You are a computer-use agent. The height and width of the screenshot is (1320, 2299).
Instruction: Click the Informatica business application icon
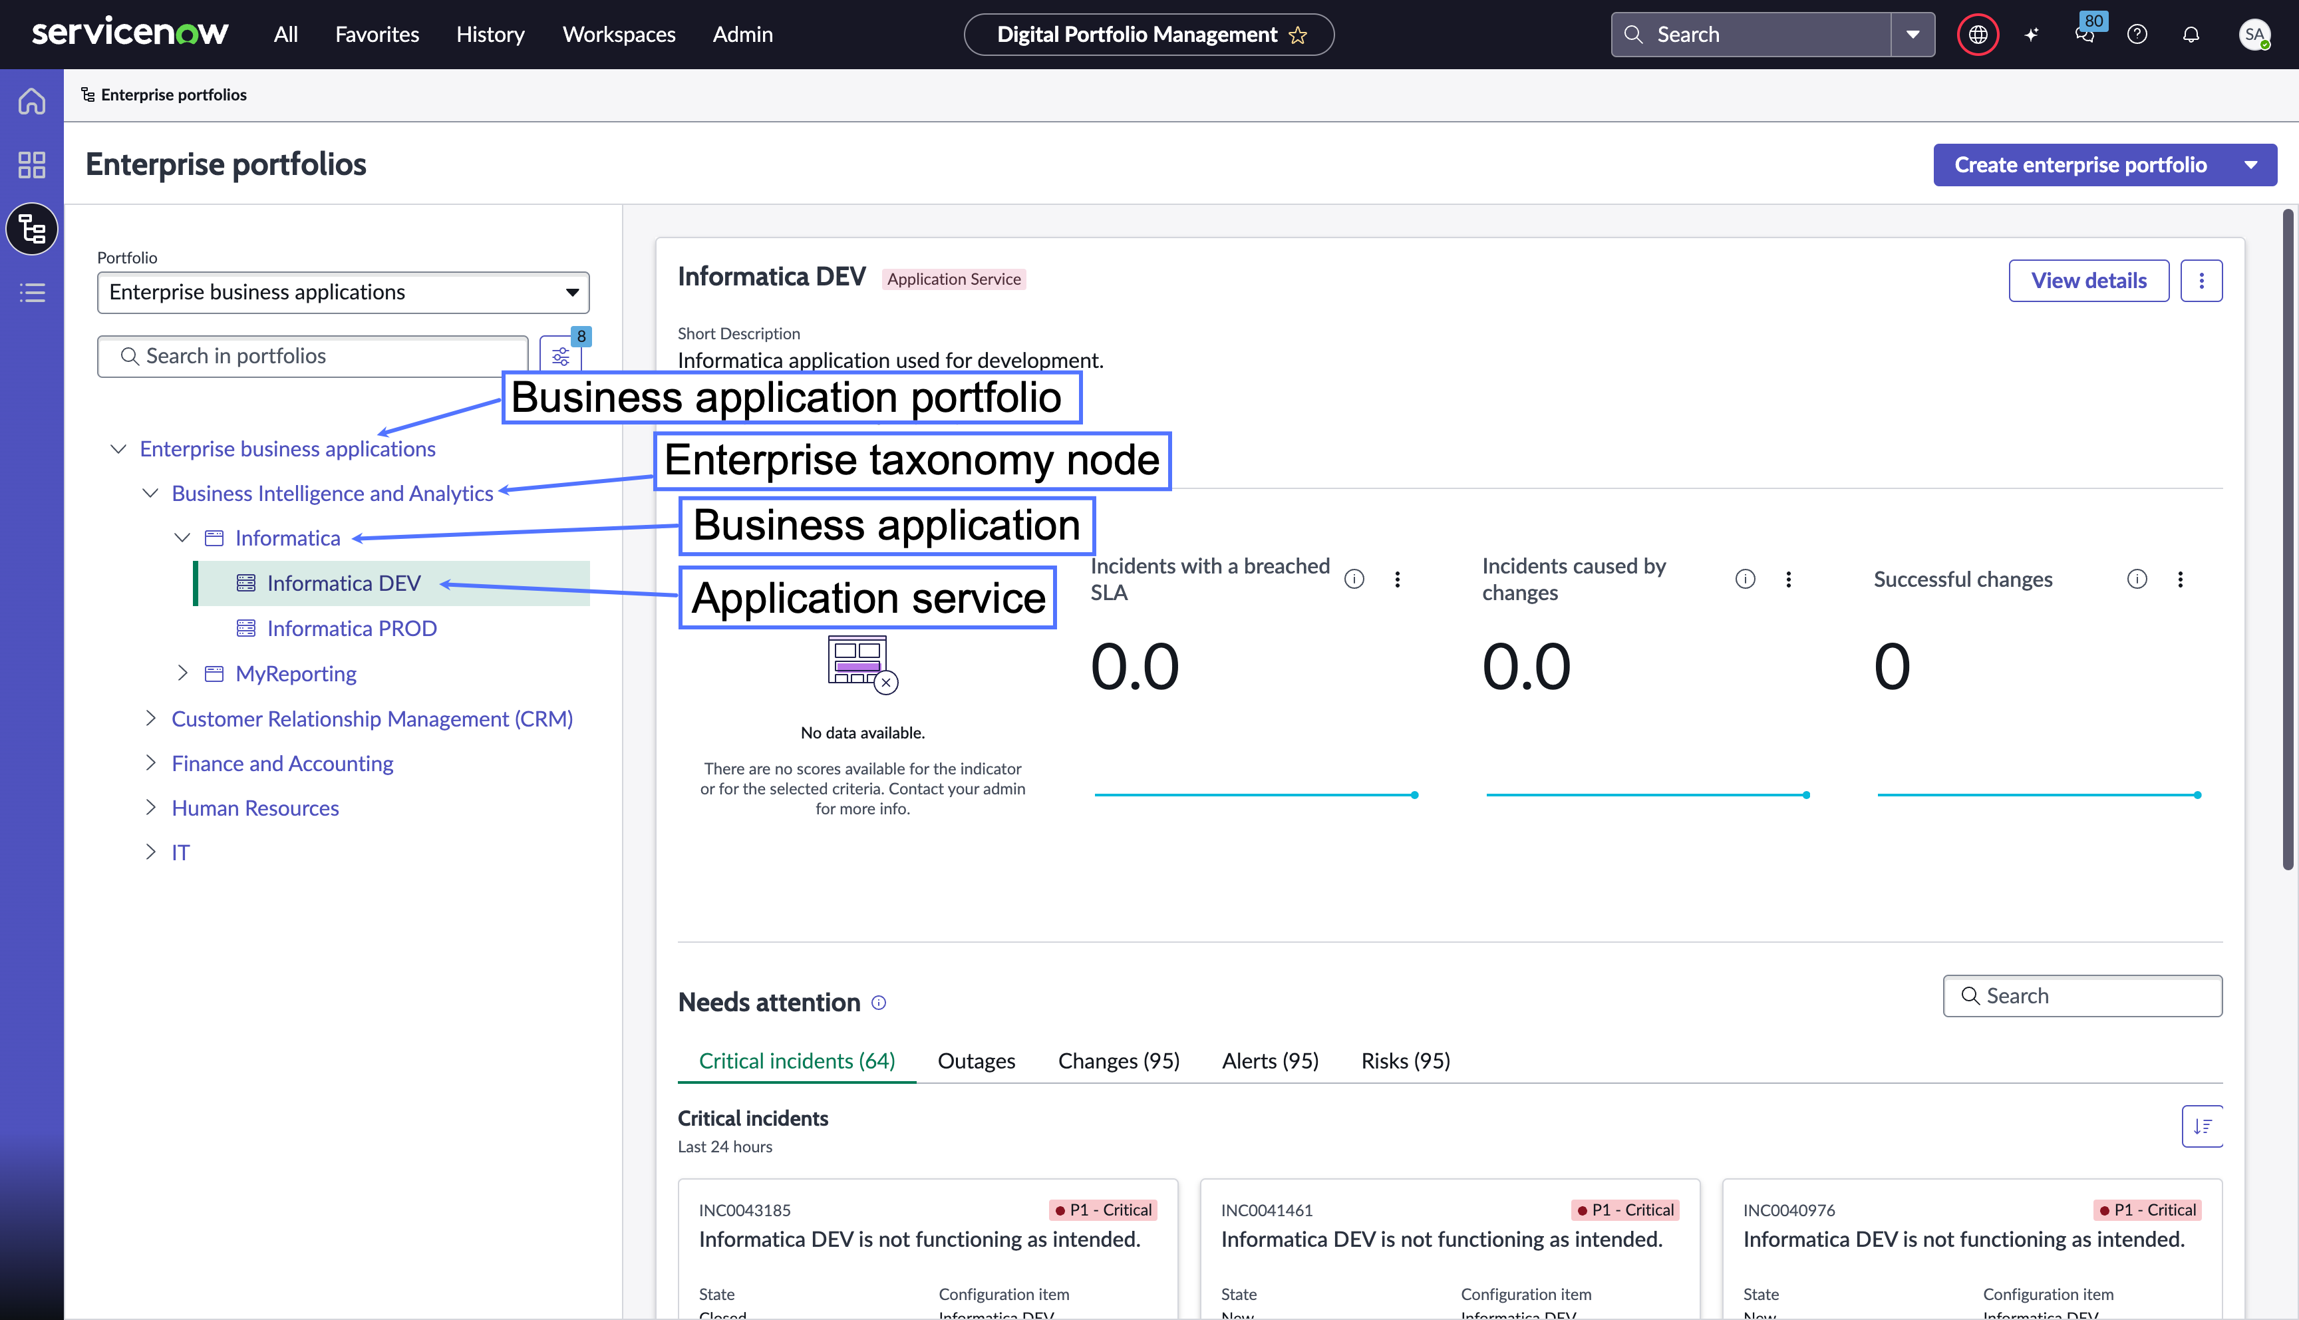coord(214,538)
